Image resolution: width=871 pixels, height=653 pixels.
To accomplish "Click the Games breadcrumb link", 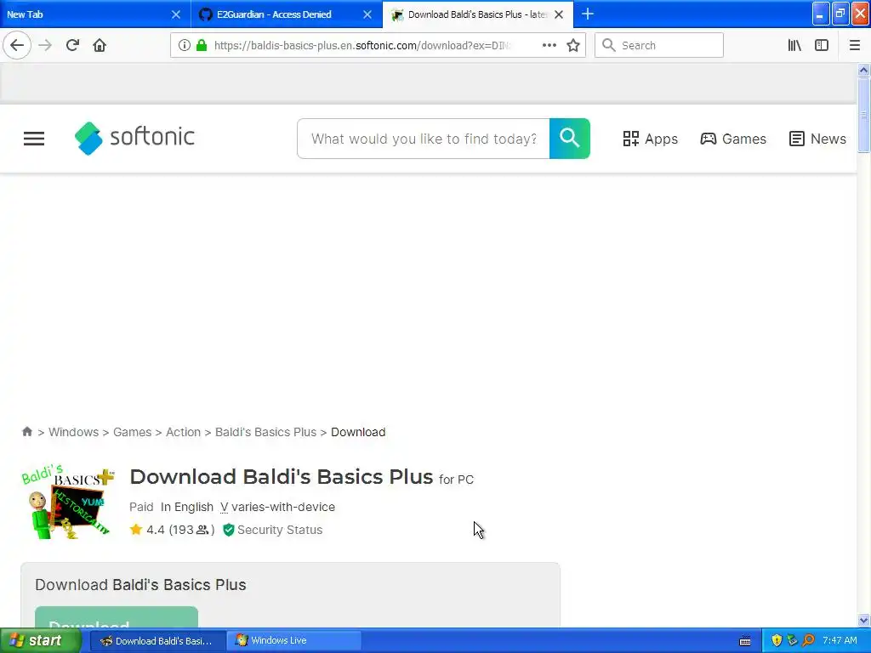I will click(132, 432).
